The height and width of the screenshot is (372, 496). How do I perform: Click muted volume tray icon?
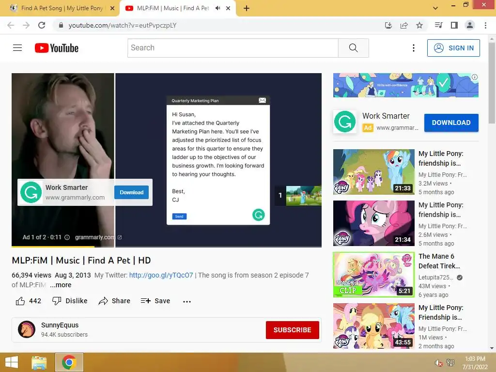click(x=438, y=363)
